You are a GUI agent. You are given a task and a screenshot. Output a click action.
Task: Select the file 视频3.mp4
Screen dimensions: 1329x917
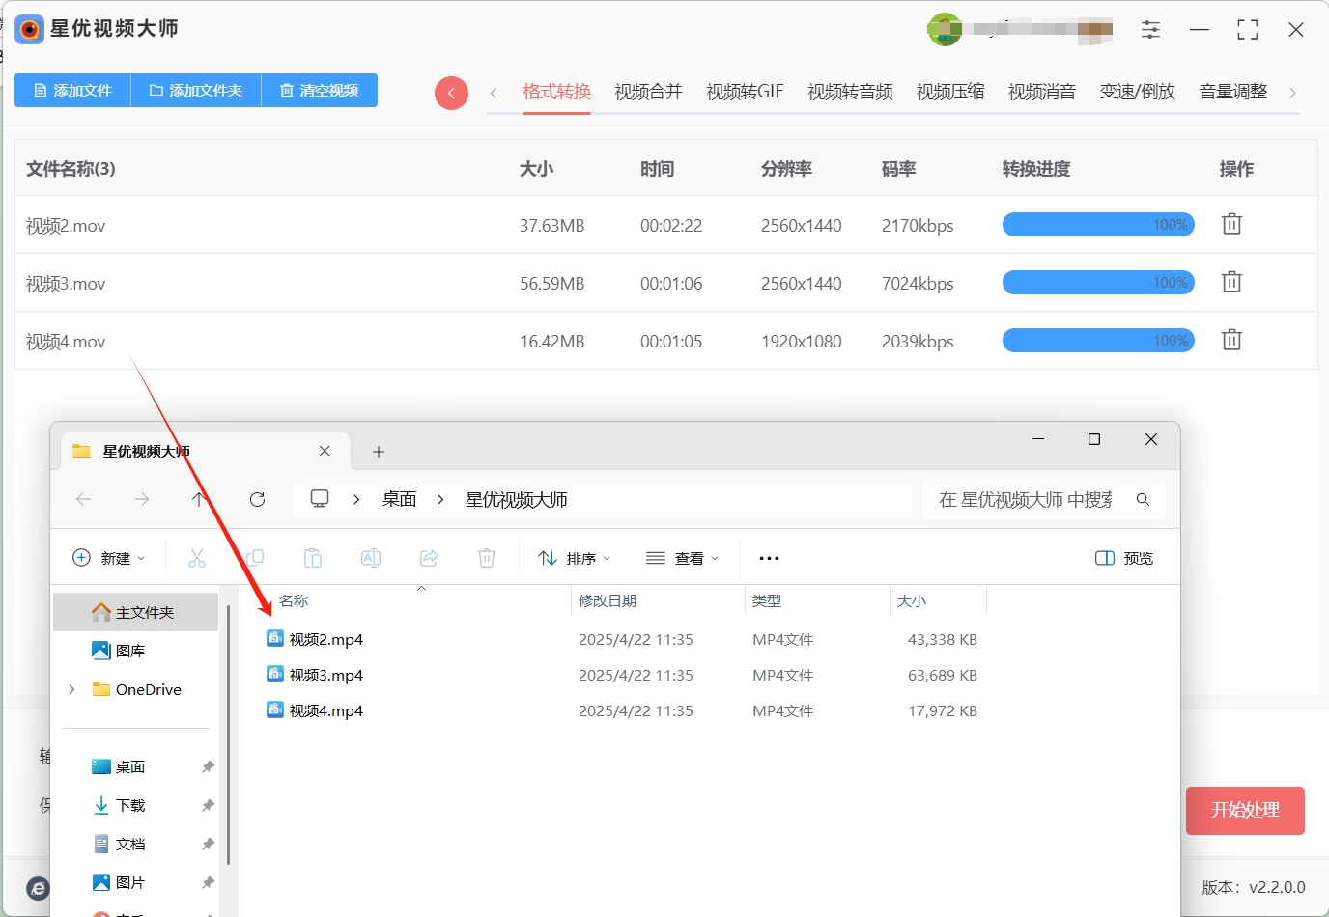coord(326,675)
